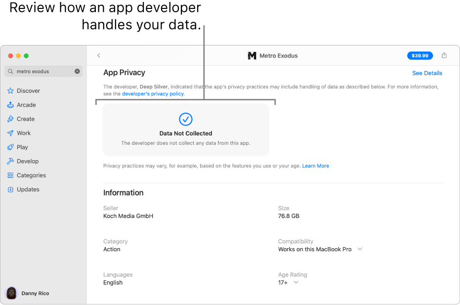460x305 pixels.
Task: Click the Develop hammer icon
Action: [10, 161]
